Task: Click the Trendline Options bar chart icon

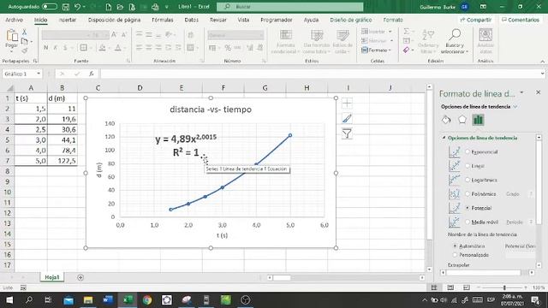Action: click(x=478, y=120)
